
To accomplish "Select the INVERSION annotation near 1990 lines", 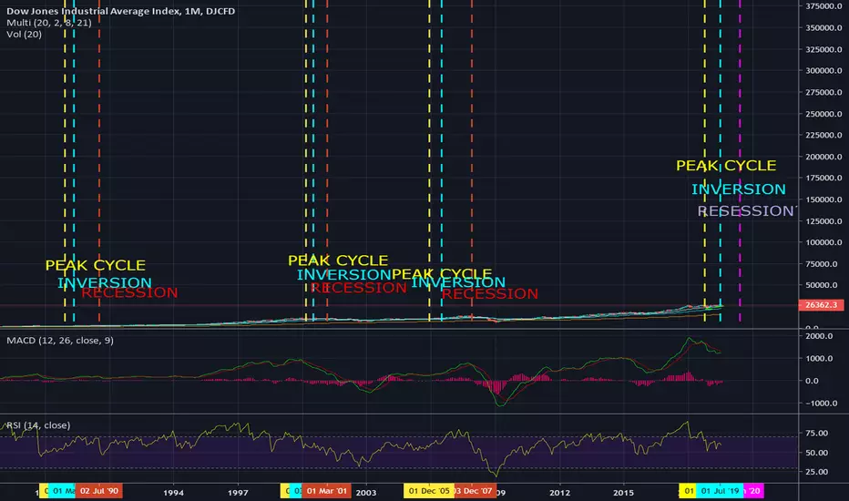I will (x=105, y=282).
